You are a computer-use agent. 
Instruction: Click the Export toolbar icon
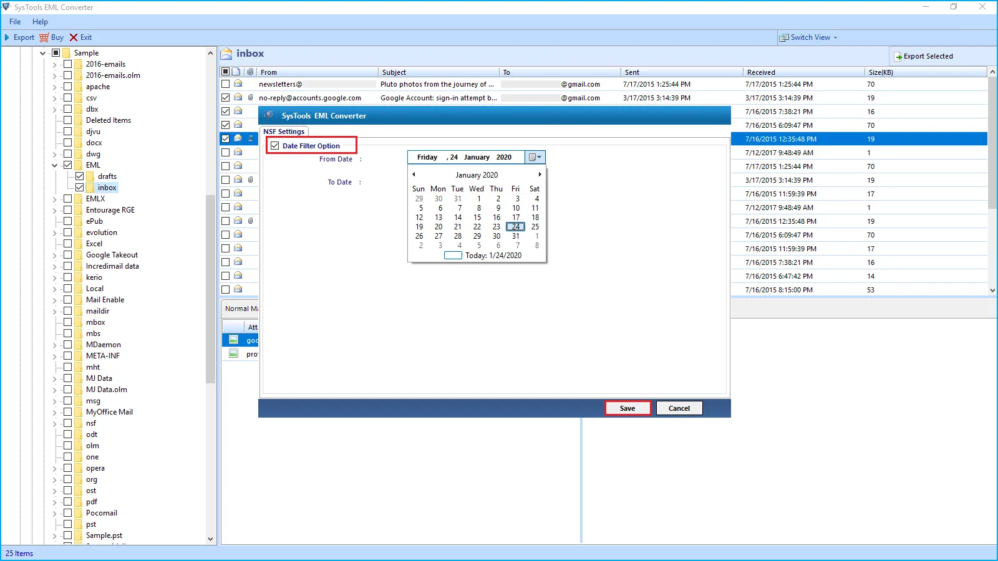click(7, 37)
